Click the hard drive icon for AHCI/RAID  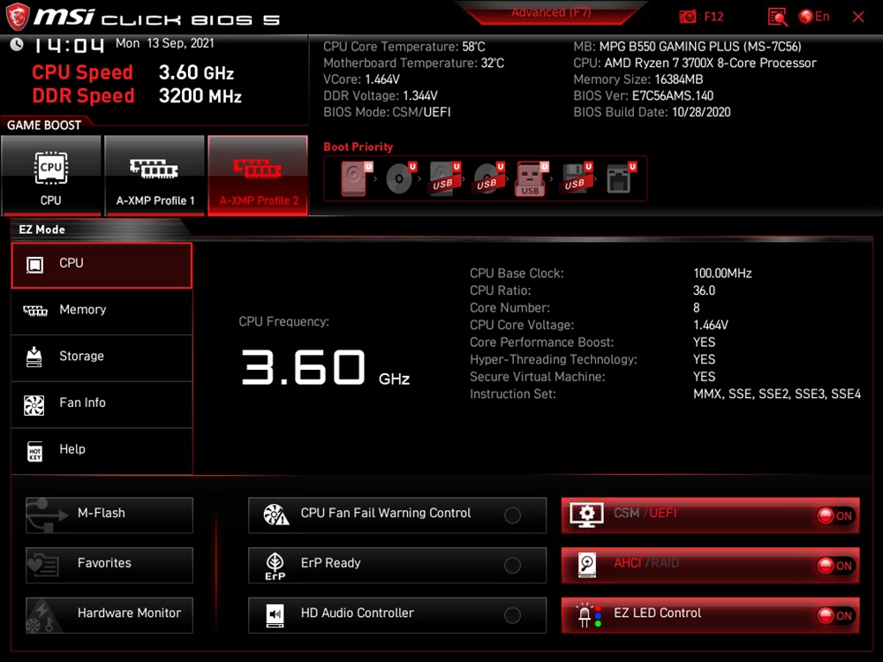[x=587, y=565]
